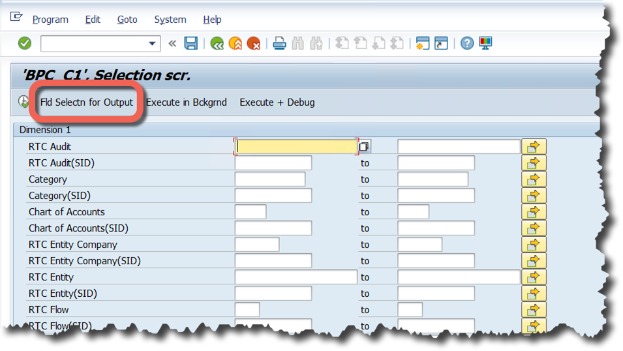Open Help via blue question mark icon

466,44
